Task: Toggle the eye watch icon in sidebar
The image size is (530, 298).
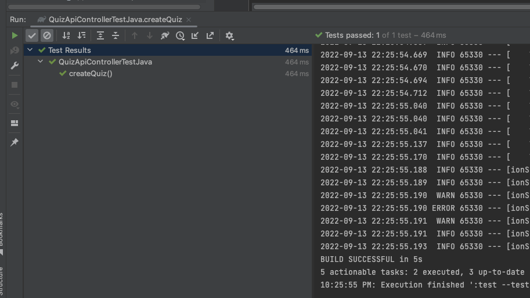Action: pos(15,104)
